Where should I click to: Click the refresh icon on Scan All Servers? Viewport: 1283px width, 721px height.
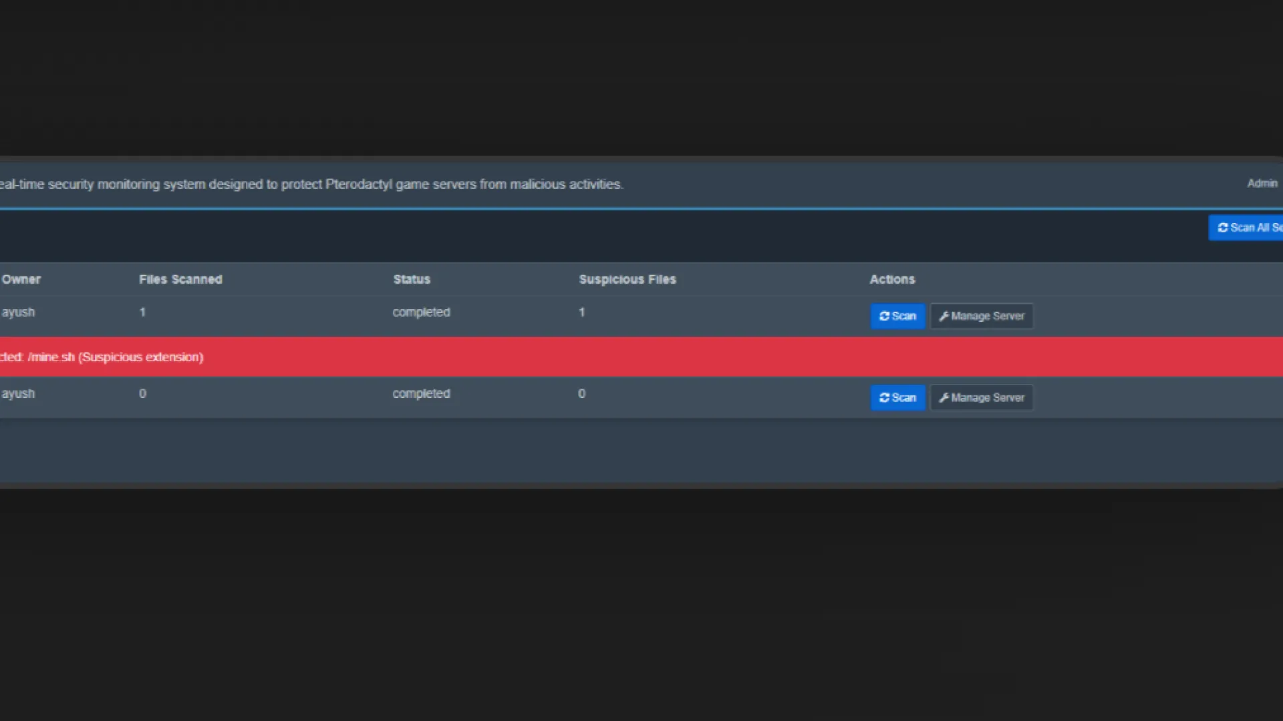(x=1223, y=228)
